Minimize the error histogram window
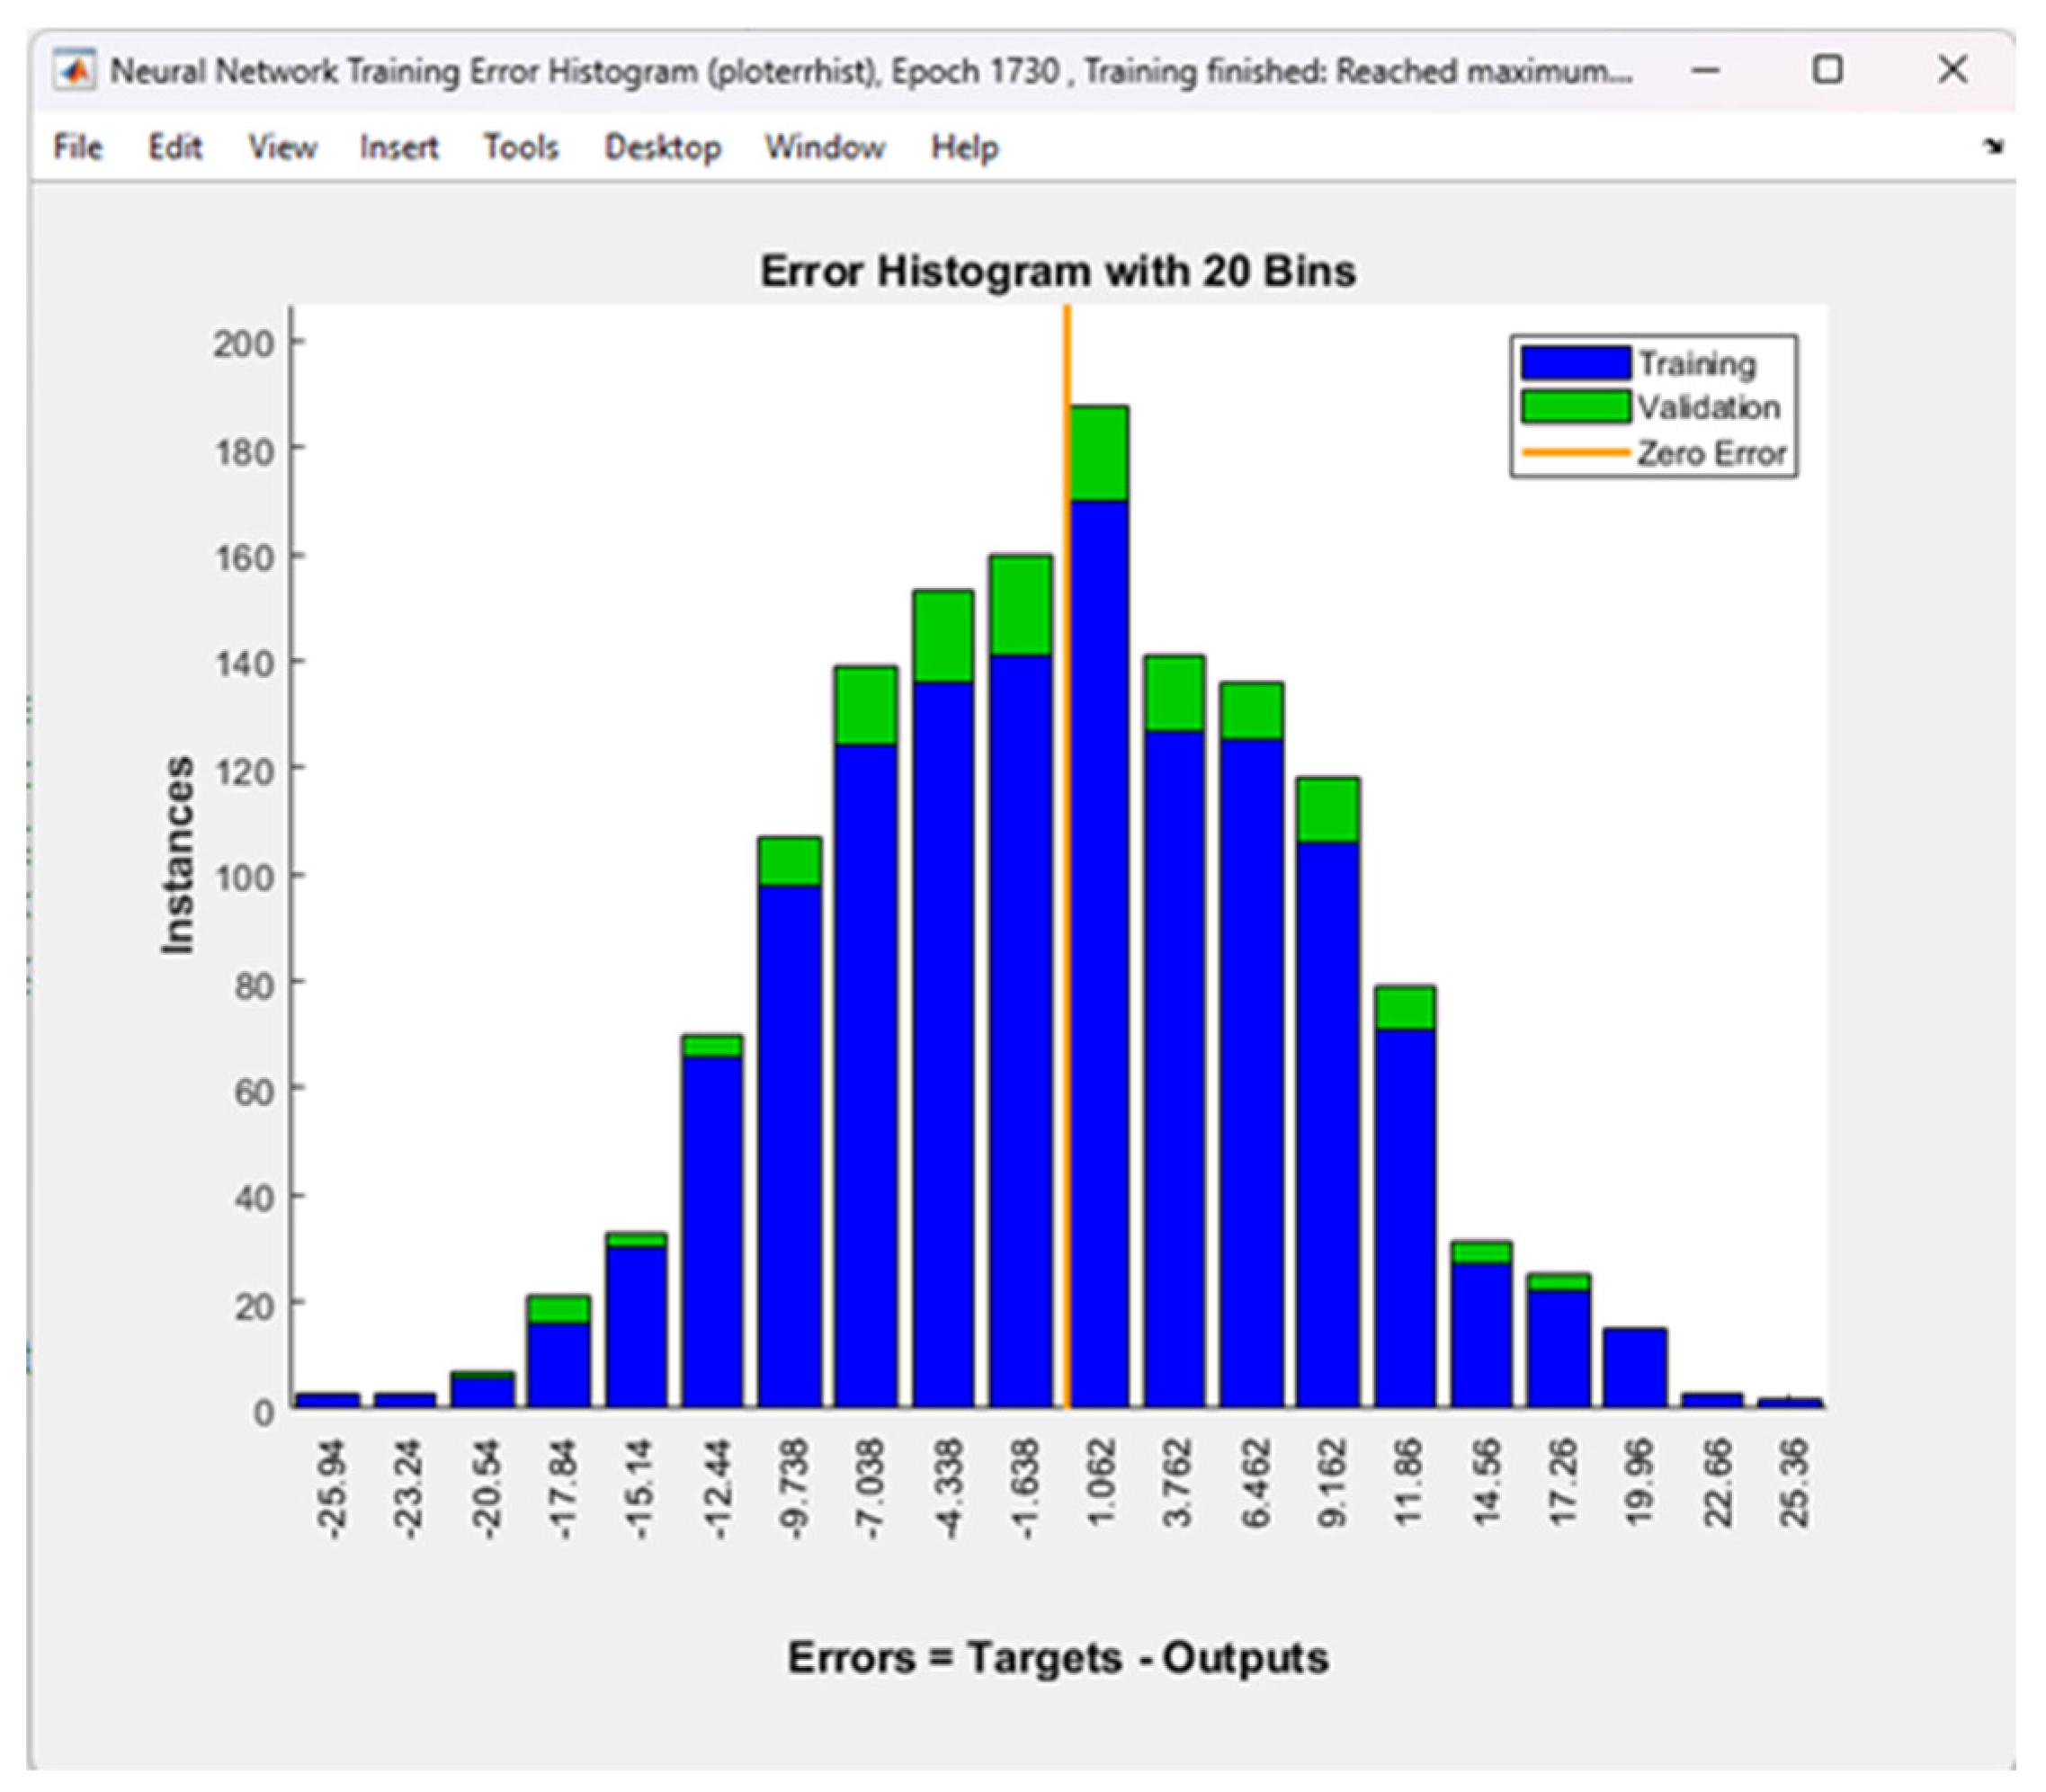This screenshot has width=2046, height=1792. click(x=1706, y=70)
